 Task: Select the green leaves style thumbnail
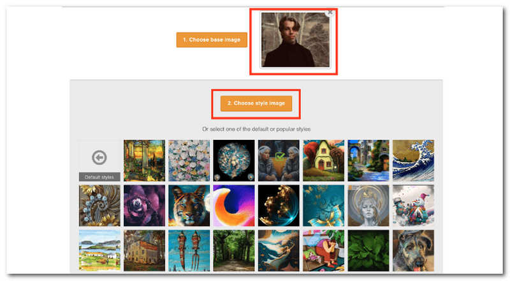click(x=368, y=251)
